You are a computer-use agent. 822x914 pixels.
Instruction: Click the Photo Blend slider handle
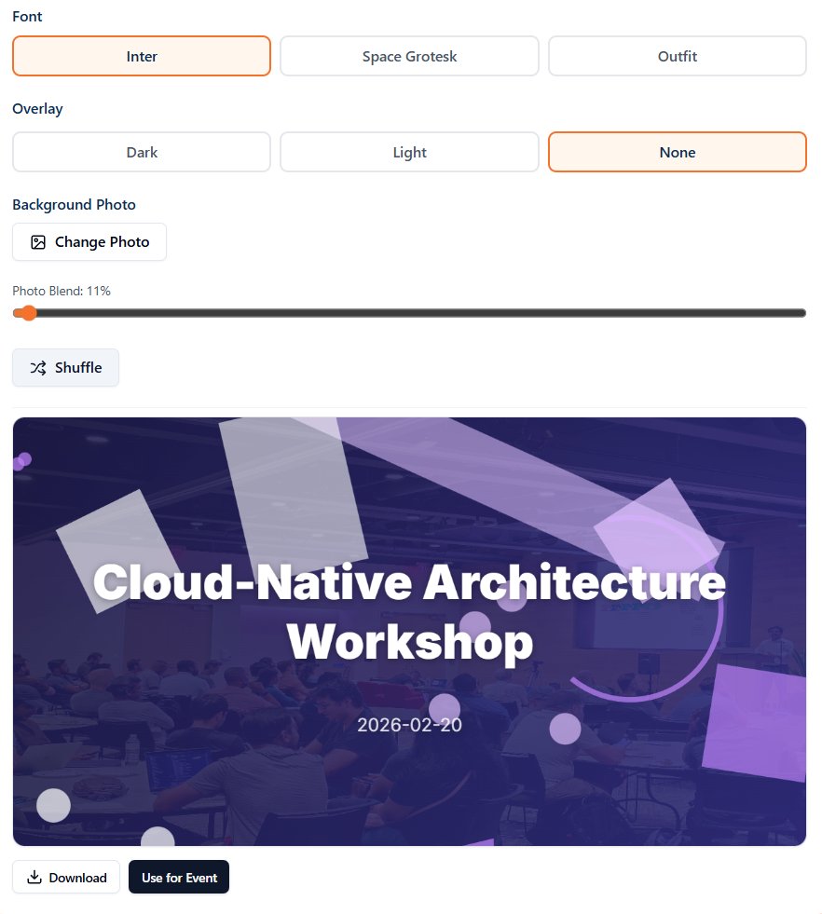coord(29,314)
